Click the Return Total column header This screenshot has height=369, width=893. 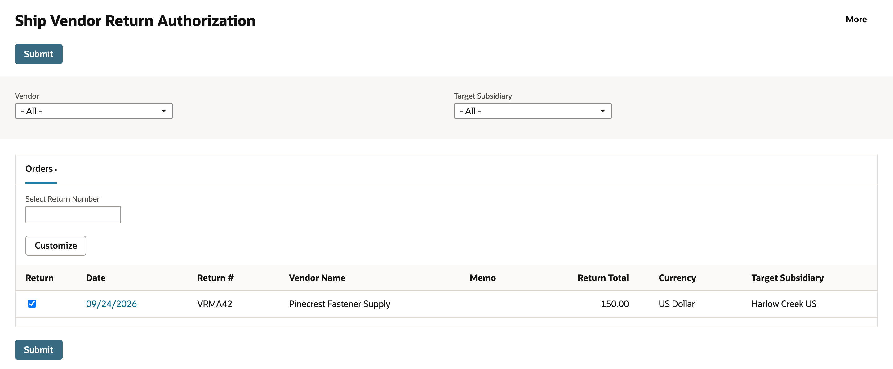[x=603, y=278]
